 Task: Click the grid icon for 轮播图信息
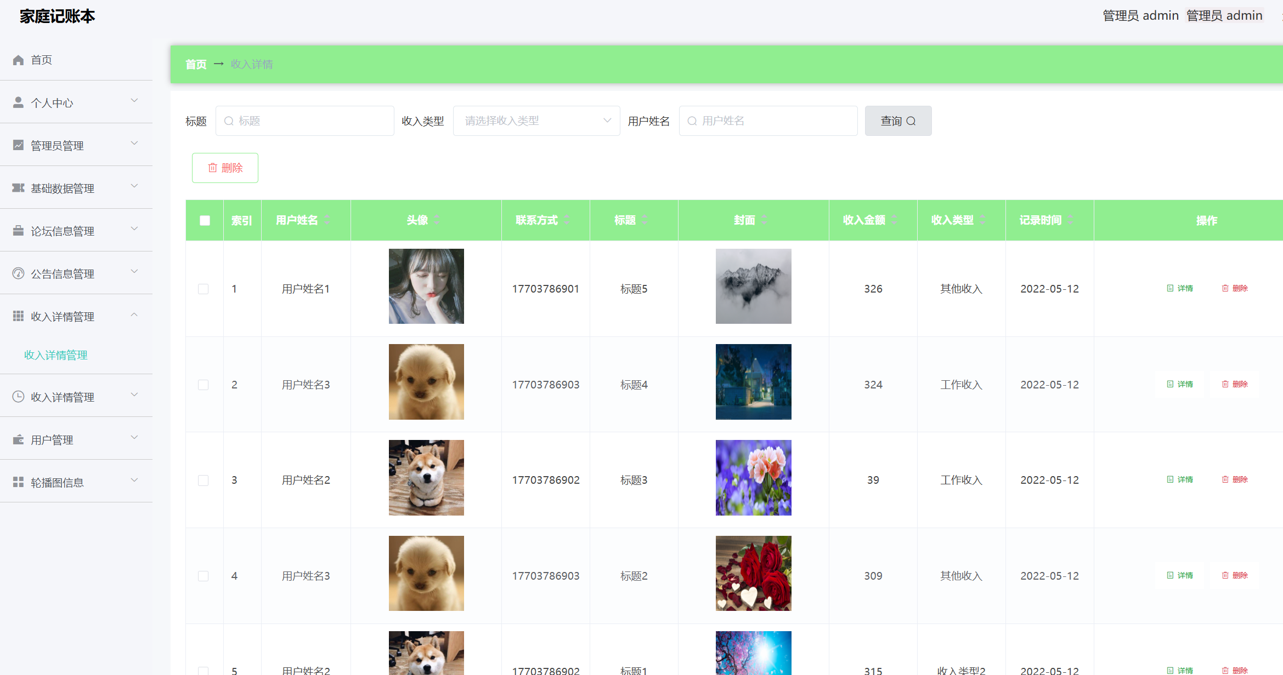click(x=18, y=482)
